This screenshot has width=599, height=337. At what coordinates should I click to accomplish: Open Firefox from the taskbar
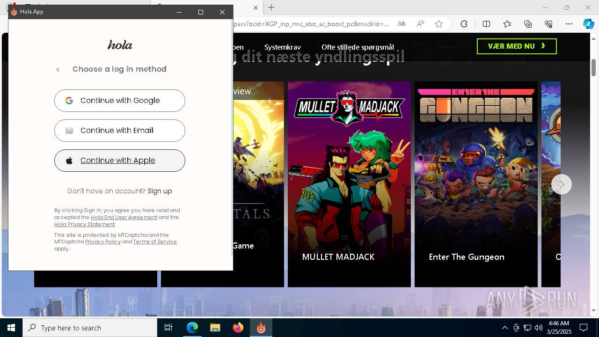click(238, 328)
